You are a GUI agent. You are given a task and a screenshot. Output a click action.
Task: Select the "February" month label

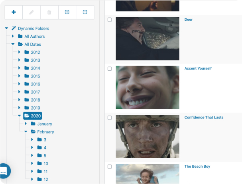pos(45,132)
